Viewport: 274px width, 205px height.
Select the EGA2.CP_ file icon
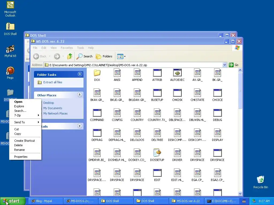[218, 173]
